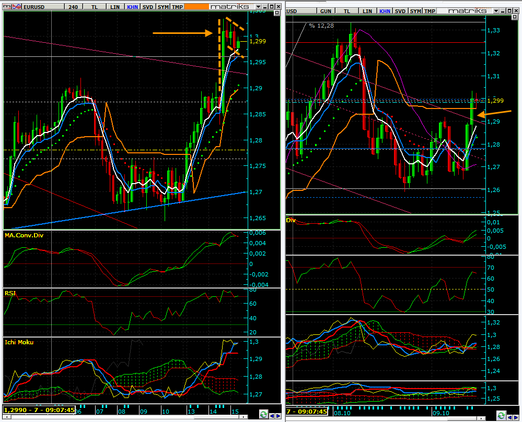Click the GUN period button on right chart

pyautogui.click(x=326, y=11)
